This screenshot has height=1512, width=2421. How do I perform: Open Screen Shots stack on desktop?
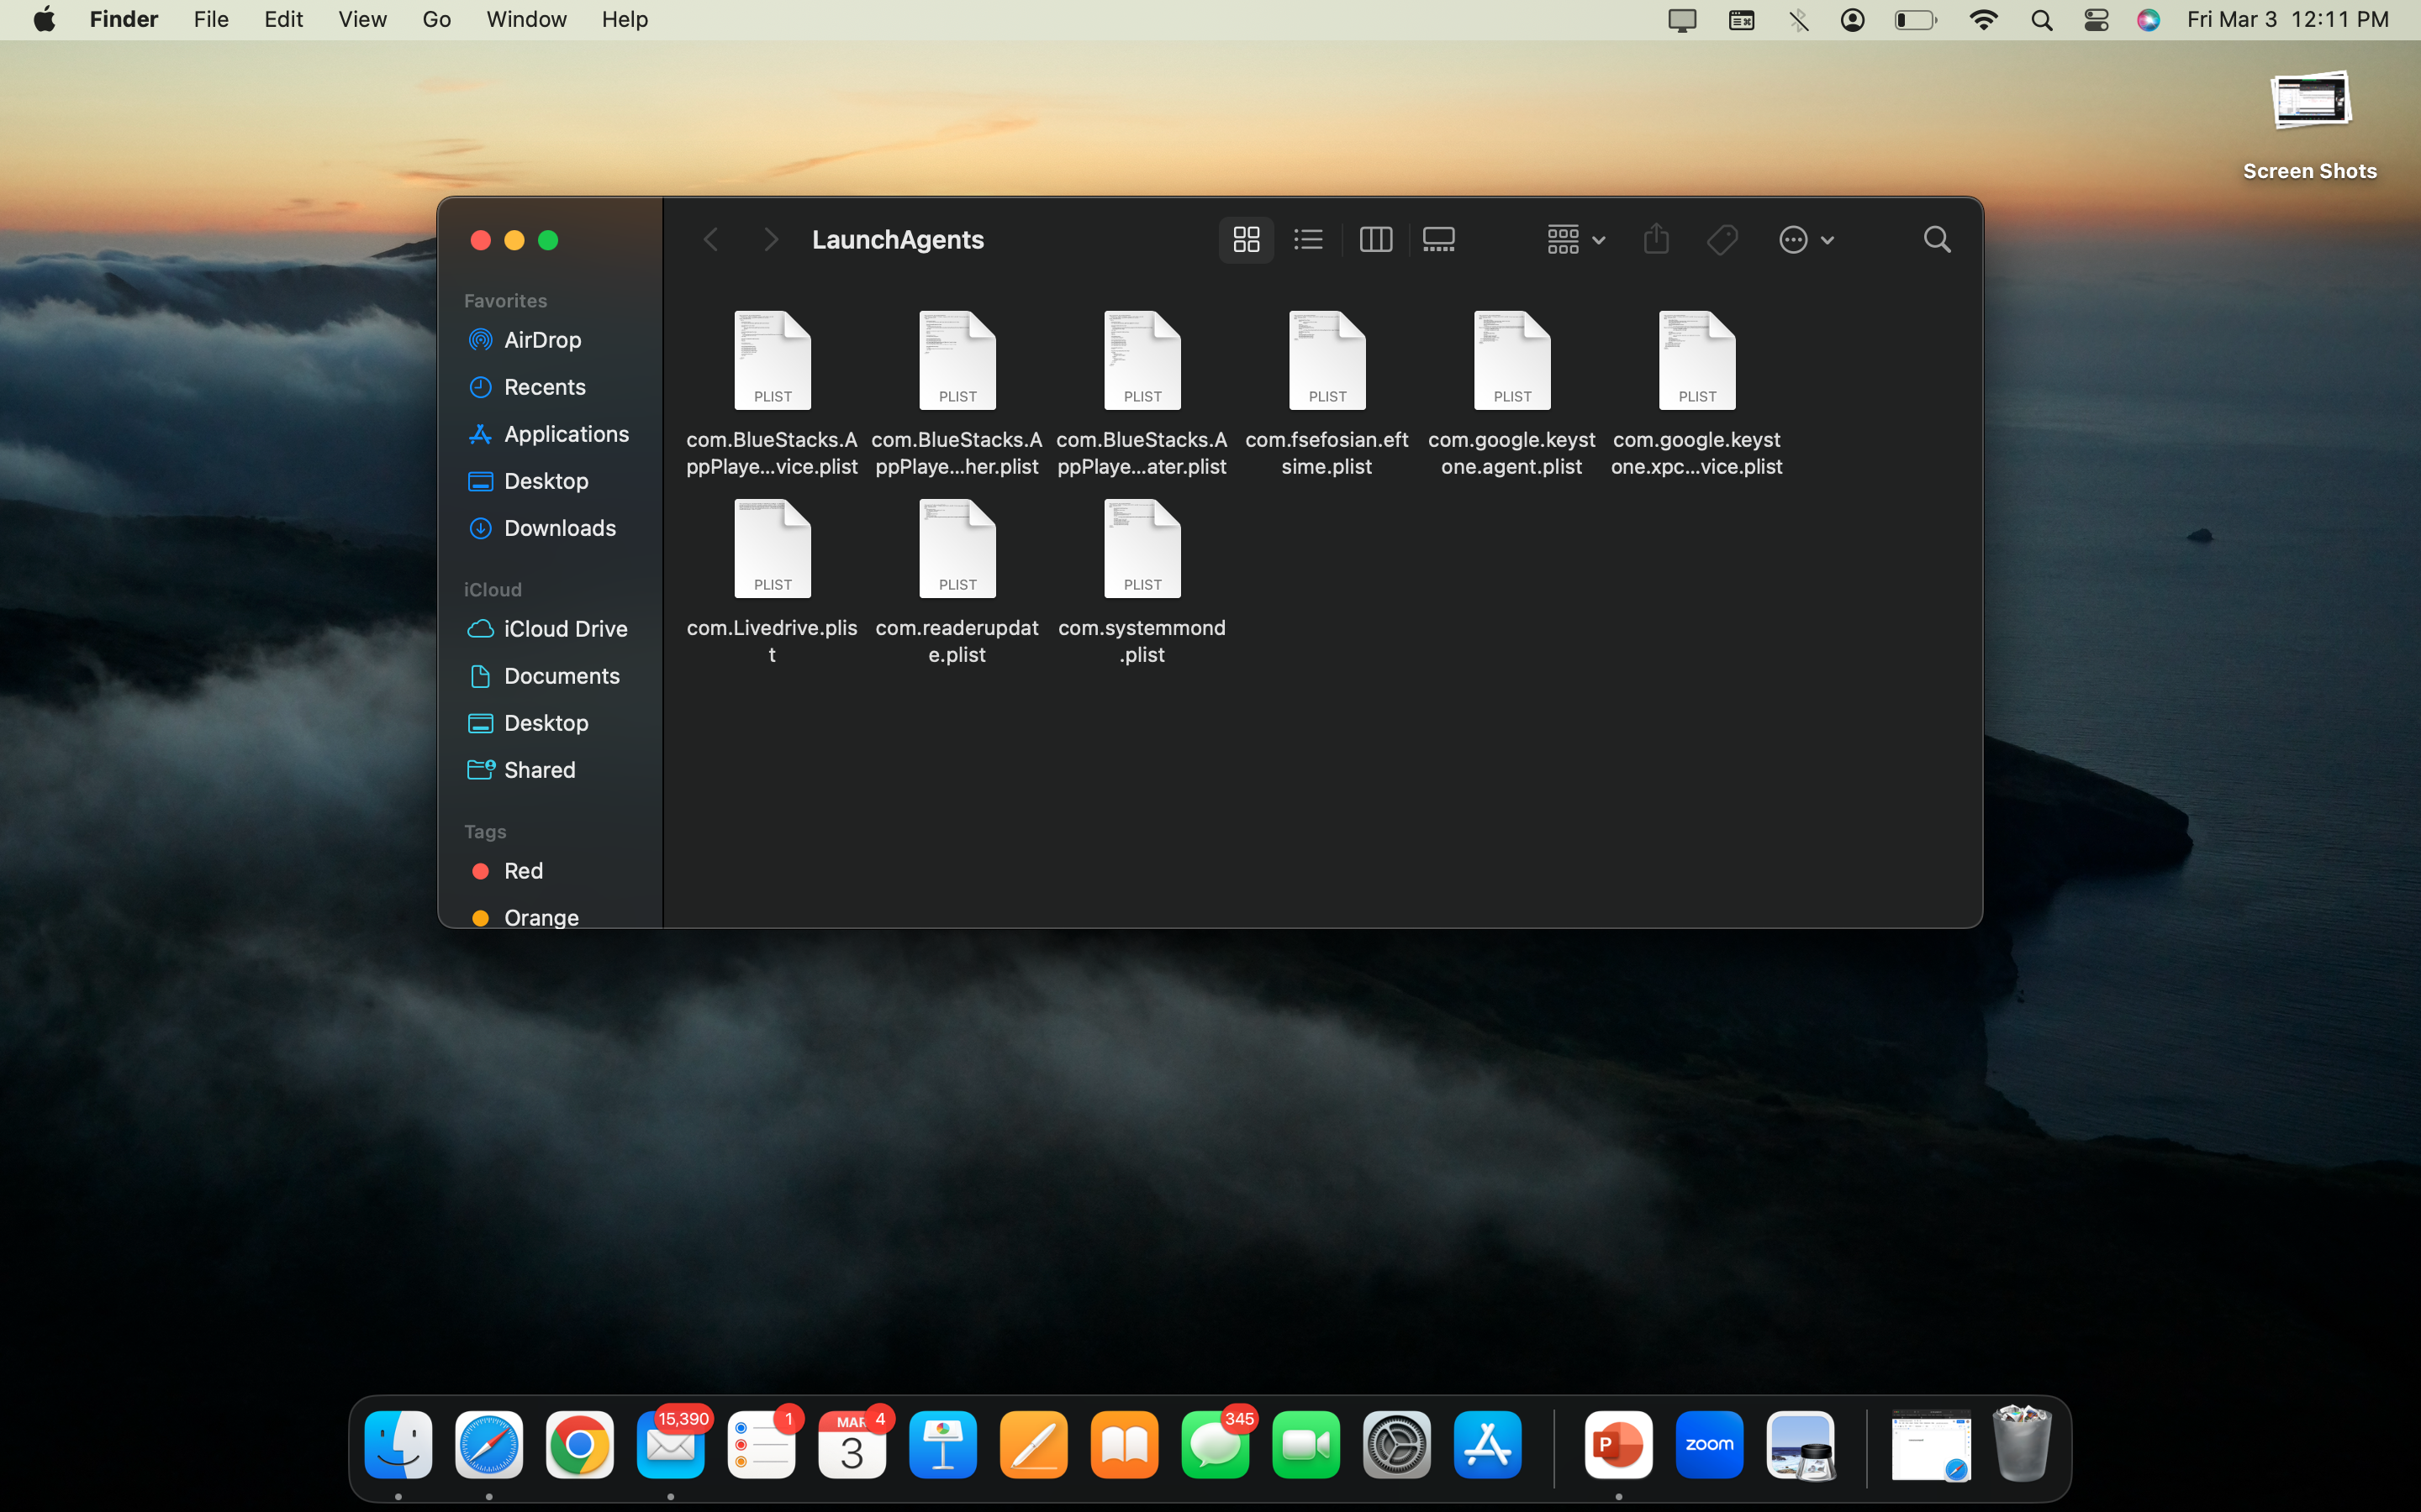click(2309, 102)
